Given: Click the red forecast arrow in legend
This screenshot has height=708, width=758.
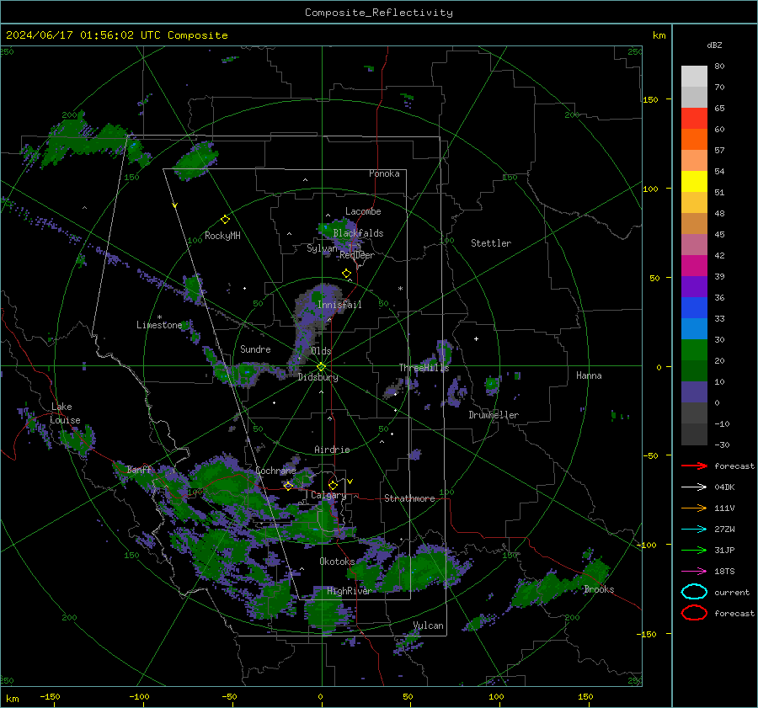Looking at the screenshot, I should [x=694, y=466].
